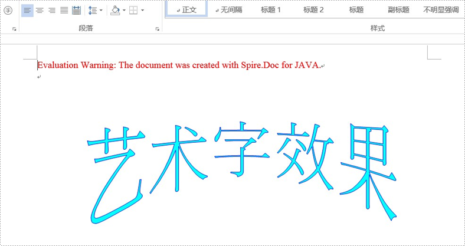Apply the 标题 2 style
The height and width of the screenshot is (246, 465).
[313, 10]
